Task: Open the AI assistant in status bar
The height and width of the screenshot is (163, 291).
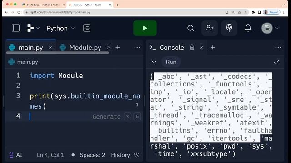Action: click(x=16, y=155)
